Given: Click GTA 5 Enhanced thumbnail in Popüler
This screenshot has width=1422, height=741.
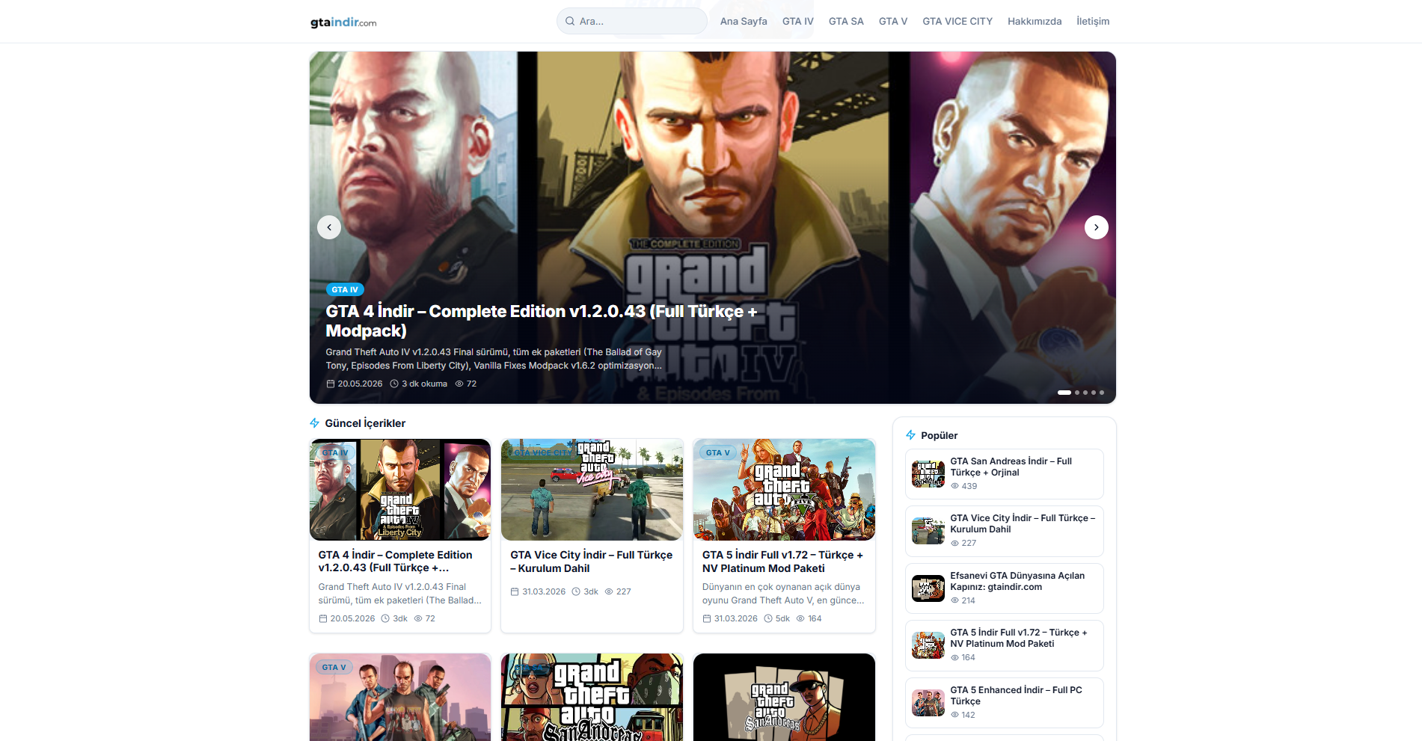Looking at the screenshot, I should (x=928, y=703).
